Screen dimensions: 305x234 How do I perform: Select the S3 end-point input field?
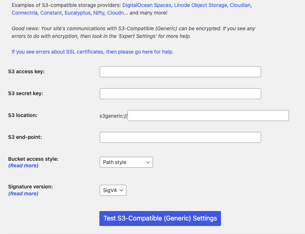pos(180,137)
